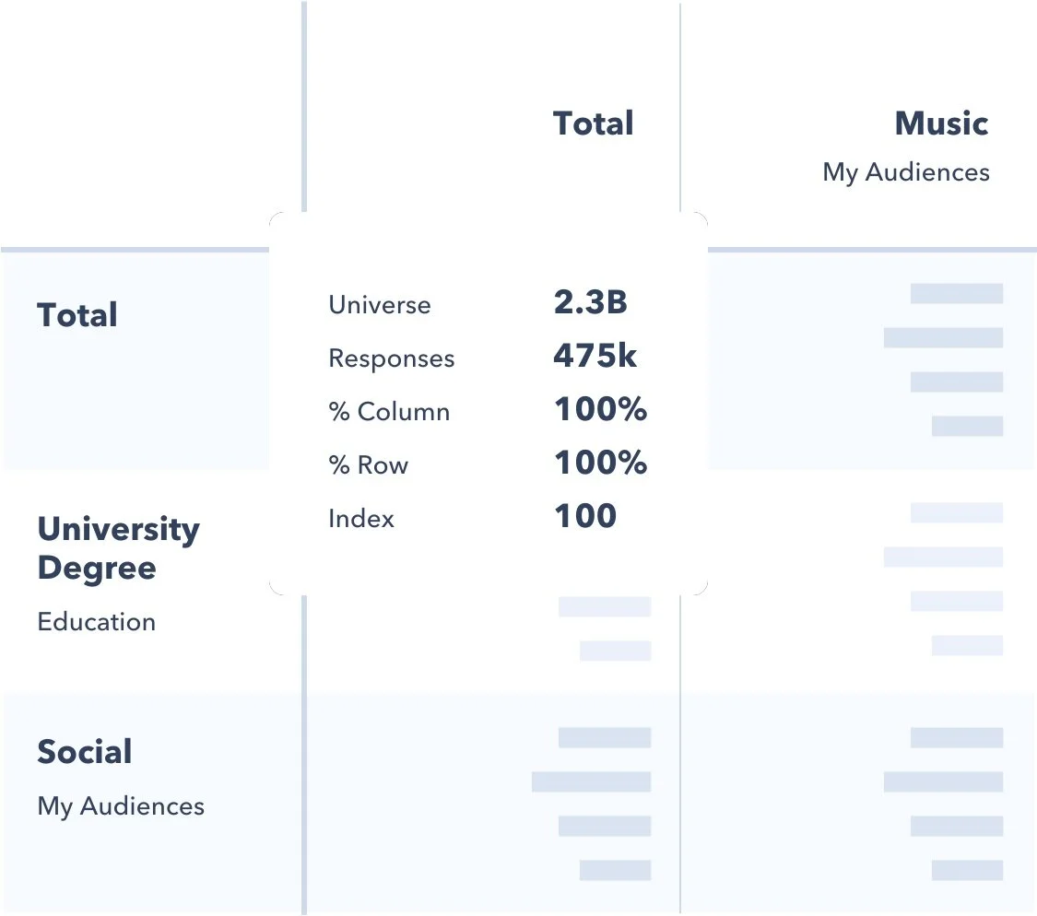Click the Responses value 475k
The height and width of the screenshot is (916, 1037).
click(x=595, y=356)
